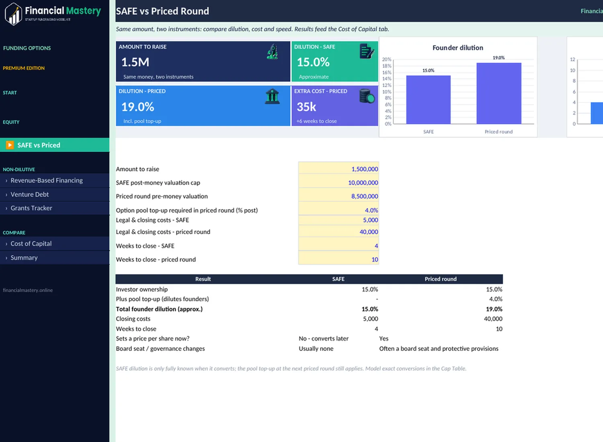Expand the Summary chevron
The width and height of the screenshot is (603, 442).
6,258
